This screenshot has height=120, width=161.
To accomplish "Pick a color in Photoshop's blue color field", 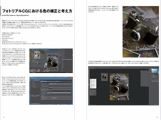I will coord(155,71).
